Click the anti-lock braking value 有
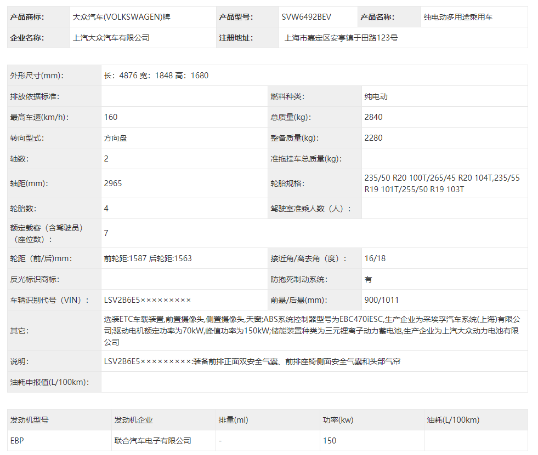Screen dimensions: 538x455 (368, 280)
